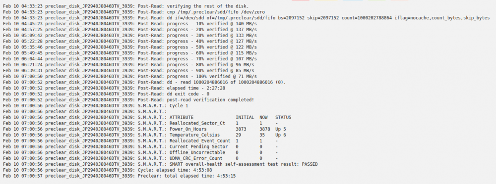Click 'post-read verification completed!' message

129,100
